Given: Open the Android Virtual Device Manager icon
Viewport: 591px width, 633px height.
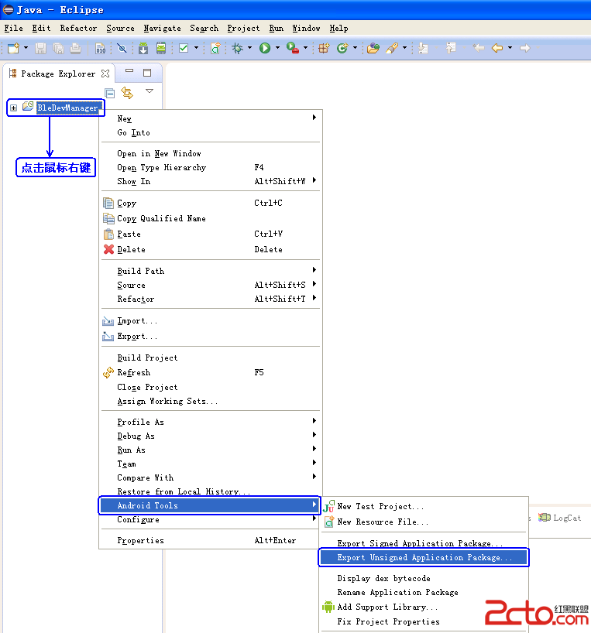Looking at the screenshot, I should (161, 49).
